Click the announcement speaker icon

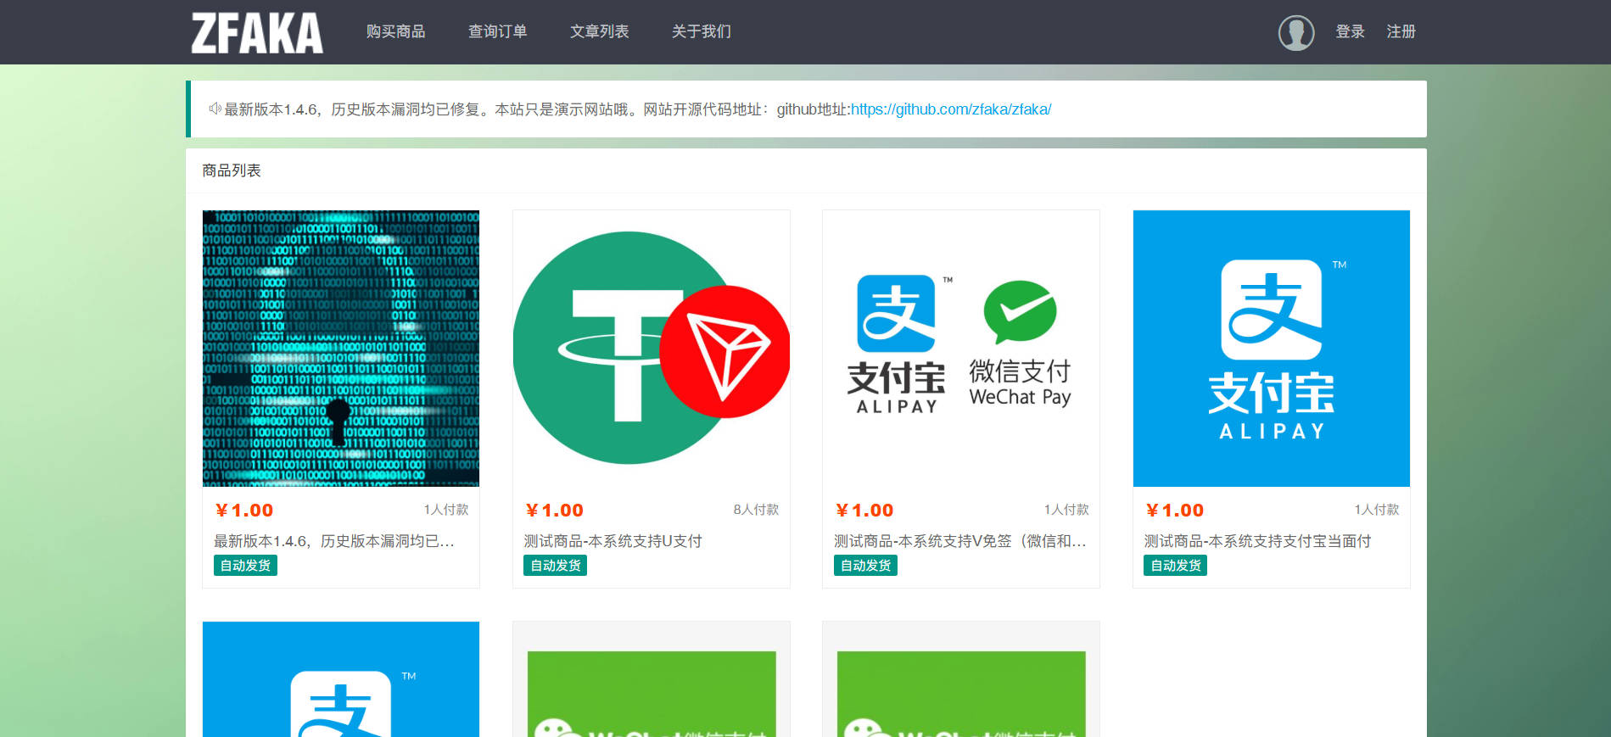pos(215,109)
